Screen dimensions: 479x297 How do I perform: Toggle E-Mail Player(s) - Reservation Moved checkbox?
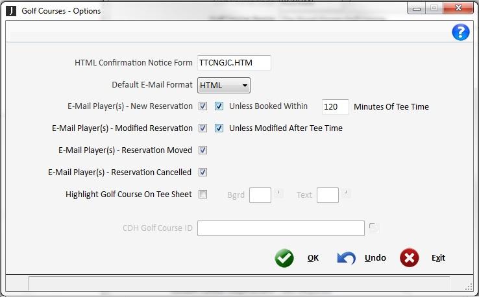(203, 150)
